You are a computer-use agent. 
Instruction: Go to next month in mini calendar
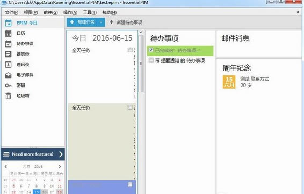pos(60,166)
